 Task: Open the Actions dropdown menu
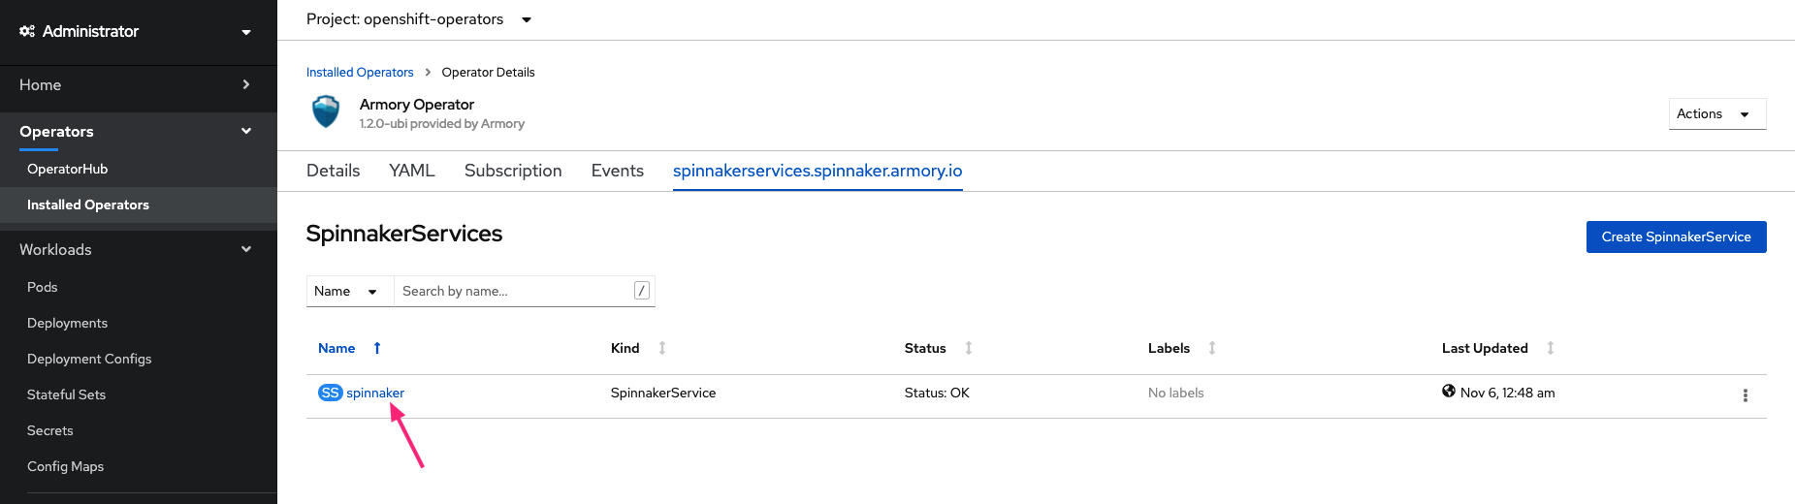tap(1716, 113)
